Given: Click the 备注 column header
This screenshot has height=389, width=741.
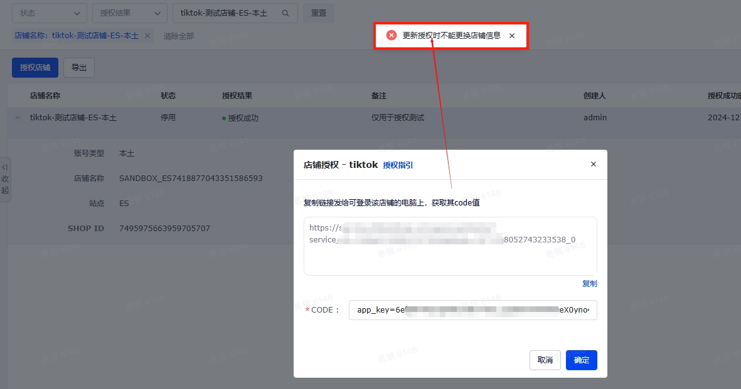Looking at the screenshot, I should (x=379, y=95).
